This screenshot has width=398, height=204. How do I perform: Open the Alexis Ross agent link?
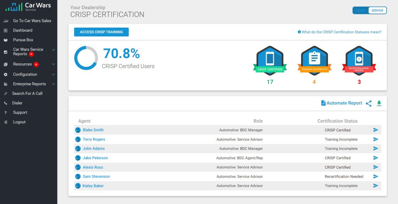(x=93, y=167)
